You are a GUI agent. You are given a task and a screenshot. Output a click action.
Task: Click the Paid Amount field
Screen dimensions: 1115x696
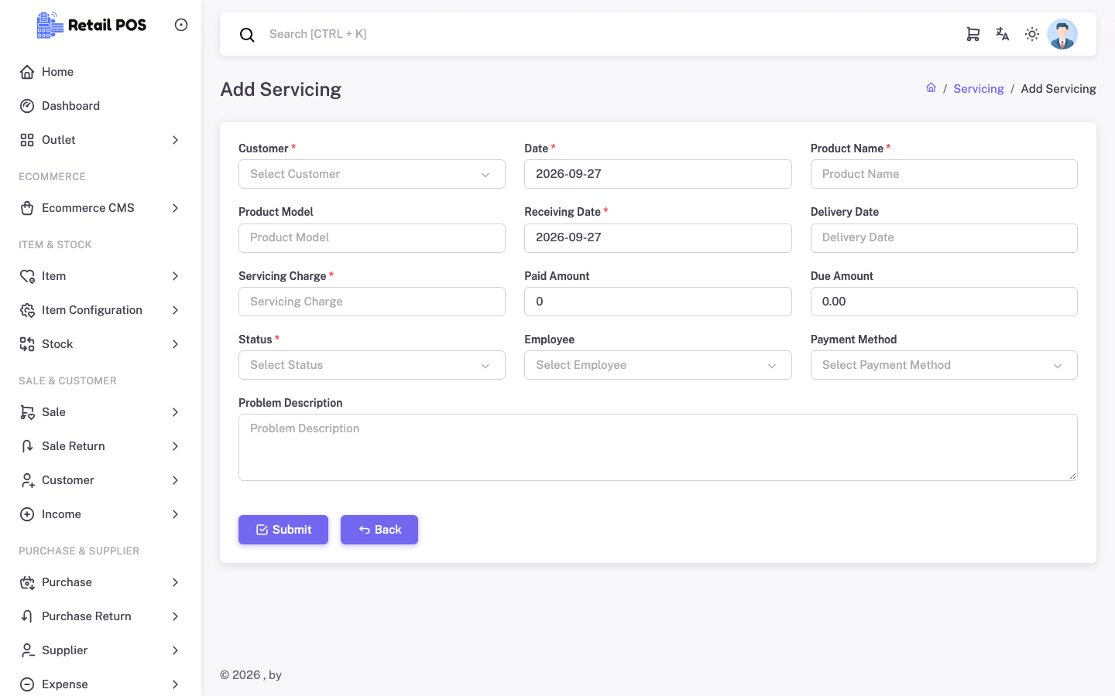coord(658,302)
